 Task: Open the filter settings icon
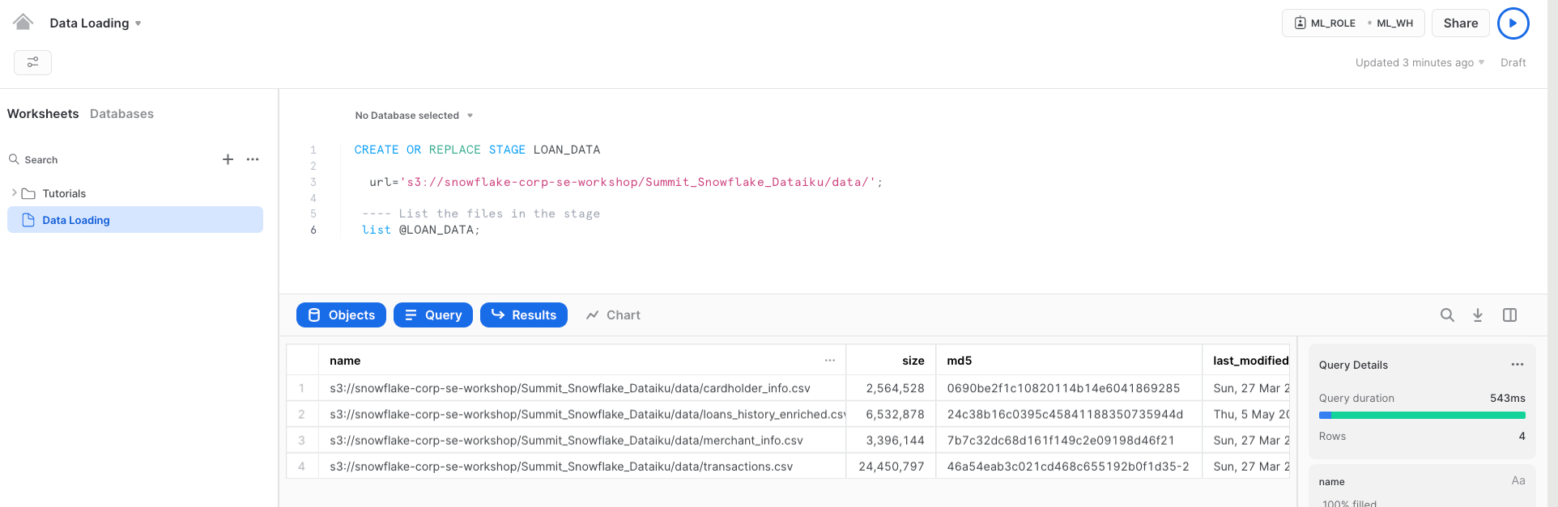click(x=32, y=62)
